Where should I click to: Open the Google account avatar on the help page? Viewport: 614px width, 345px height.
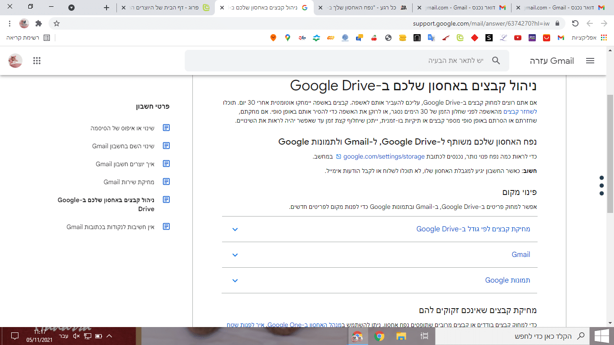pyautogui.click(x=15, y=61)
